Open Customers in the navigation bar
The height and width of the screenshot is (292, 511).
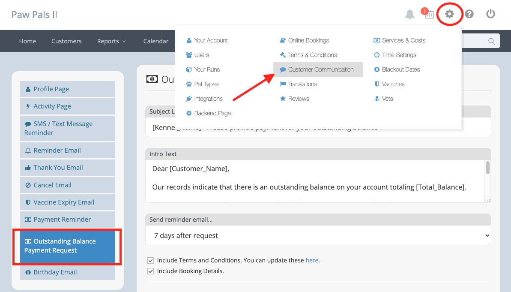[x=66, y=41]
